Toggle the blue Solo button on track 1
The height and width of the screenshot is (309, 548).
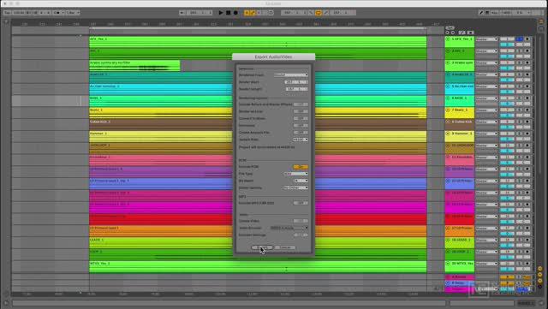520,39
